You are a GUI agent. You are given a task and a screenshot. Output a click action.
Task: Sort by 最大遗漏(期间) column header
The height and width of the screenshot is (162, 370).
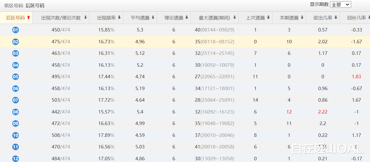coord(215,18)
